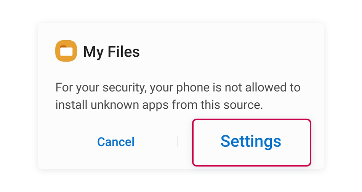The width and height of the screenshot is (362, 192).
Task: Open Settings to allow unknown apps
Action: (251, 142)
